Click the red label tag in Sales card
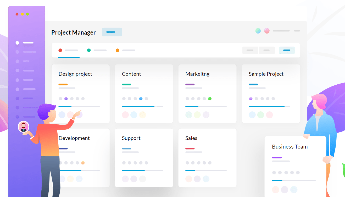Viewport: 345px width, 197px height. pyautogui.click(x=190, y=149)
